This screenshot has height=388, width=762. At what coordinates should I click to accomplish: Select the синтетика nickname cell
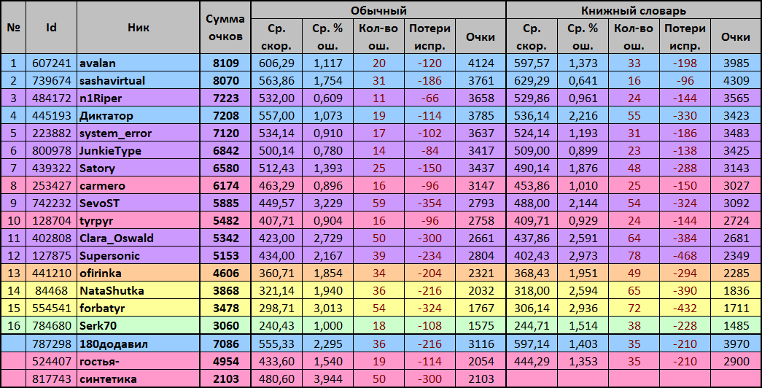(x=138, y=379)
